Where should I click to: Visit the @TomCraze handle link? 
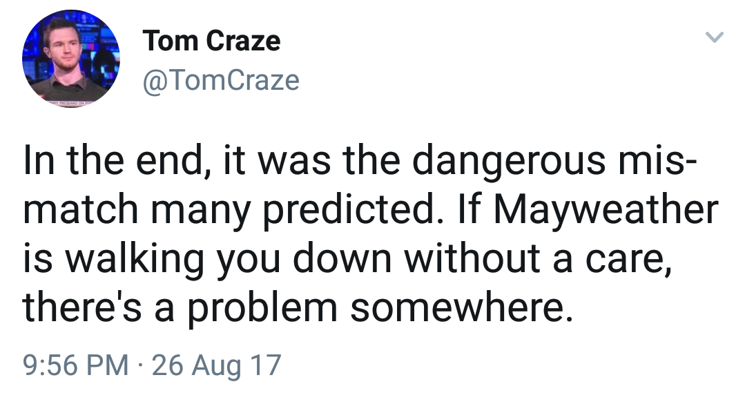coord(221,80)
